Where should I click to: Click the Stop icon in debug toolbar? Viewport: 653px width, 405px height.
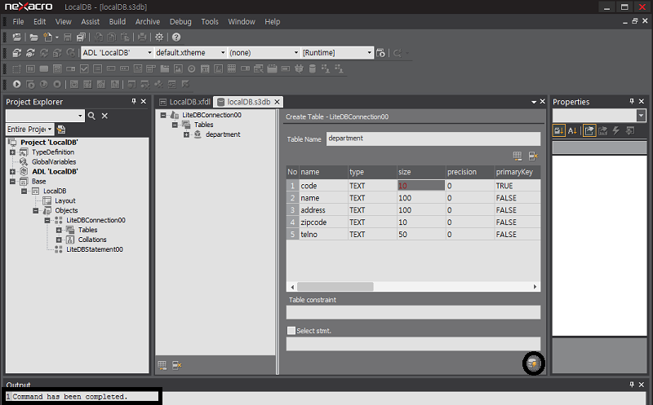[57, 84]
